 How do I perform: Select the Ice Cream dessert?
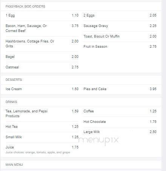click(x=42, y=89)
